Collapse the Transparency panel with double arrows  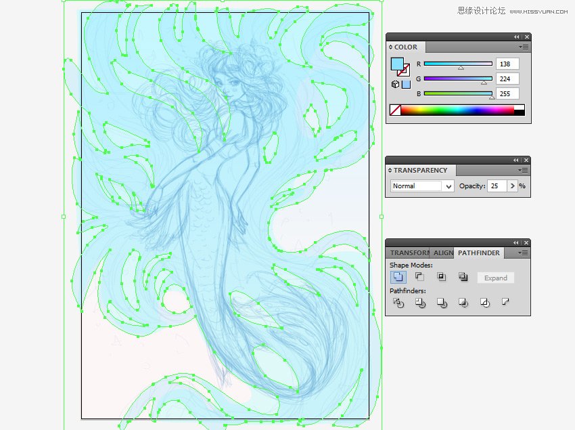(516, 160)
